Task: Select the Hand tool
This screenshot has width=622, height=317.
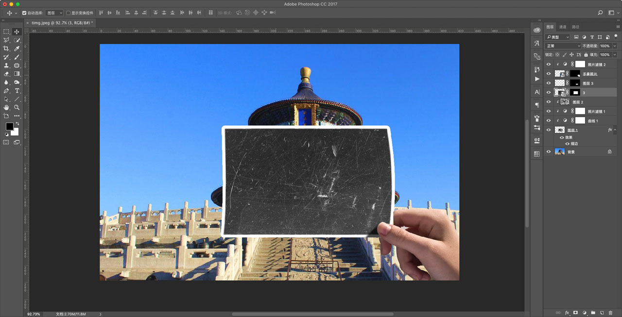Action: coord(6,107)
